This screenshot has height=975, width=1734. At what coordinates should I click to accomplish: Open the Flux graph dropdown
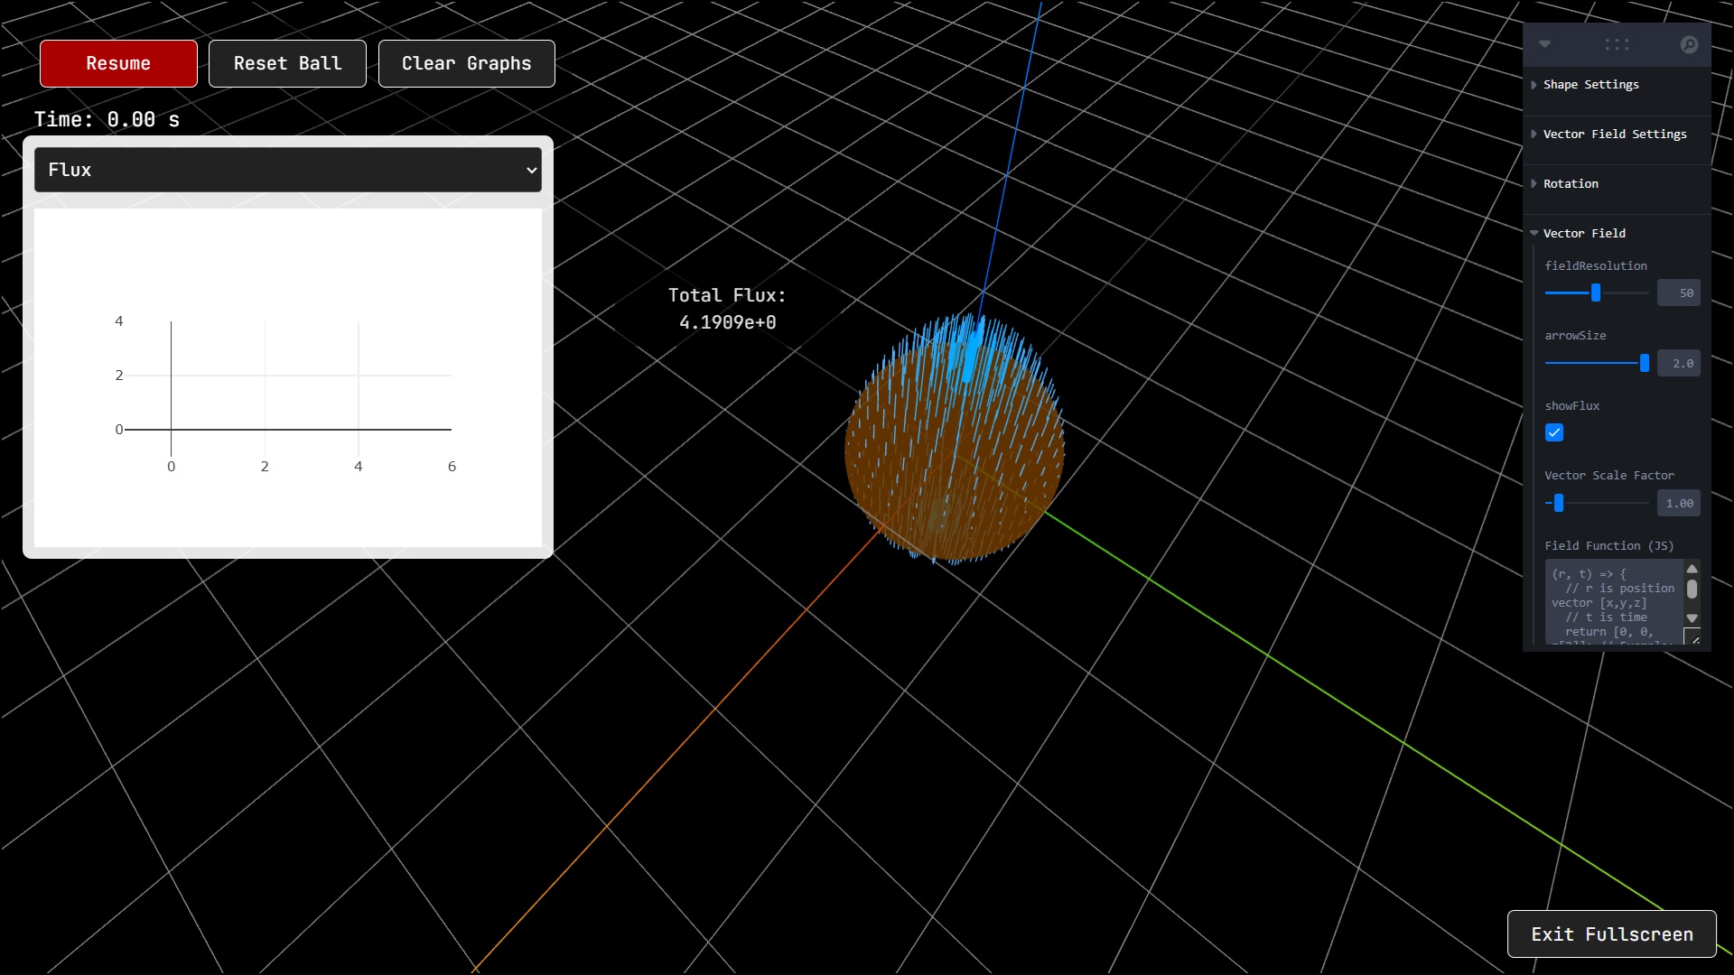287,169
